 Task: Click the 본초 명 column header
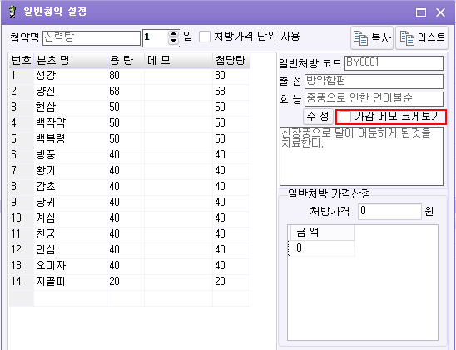click(x=71, y=61)
